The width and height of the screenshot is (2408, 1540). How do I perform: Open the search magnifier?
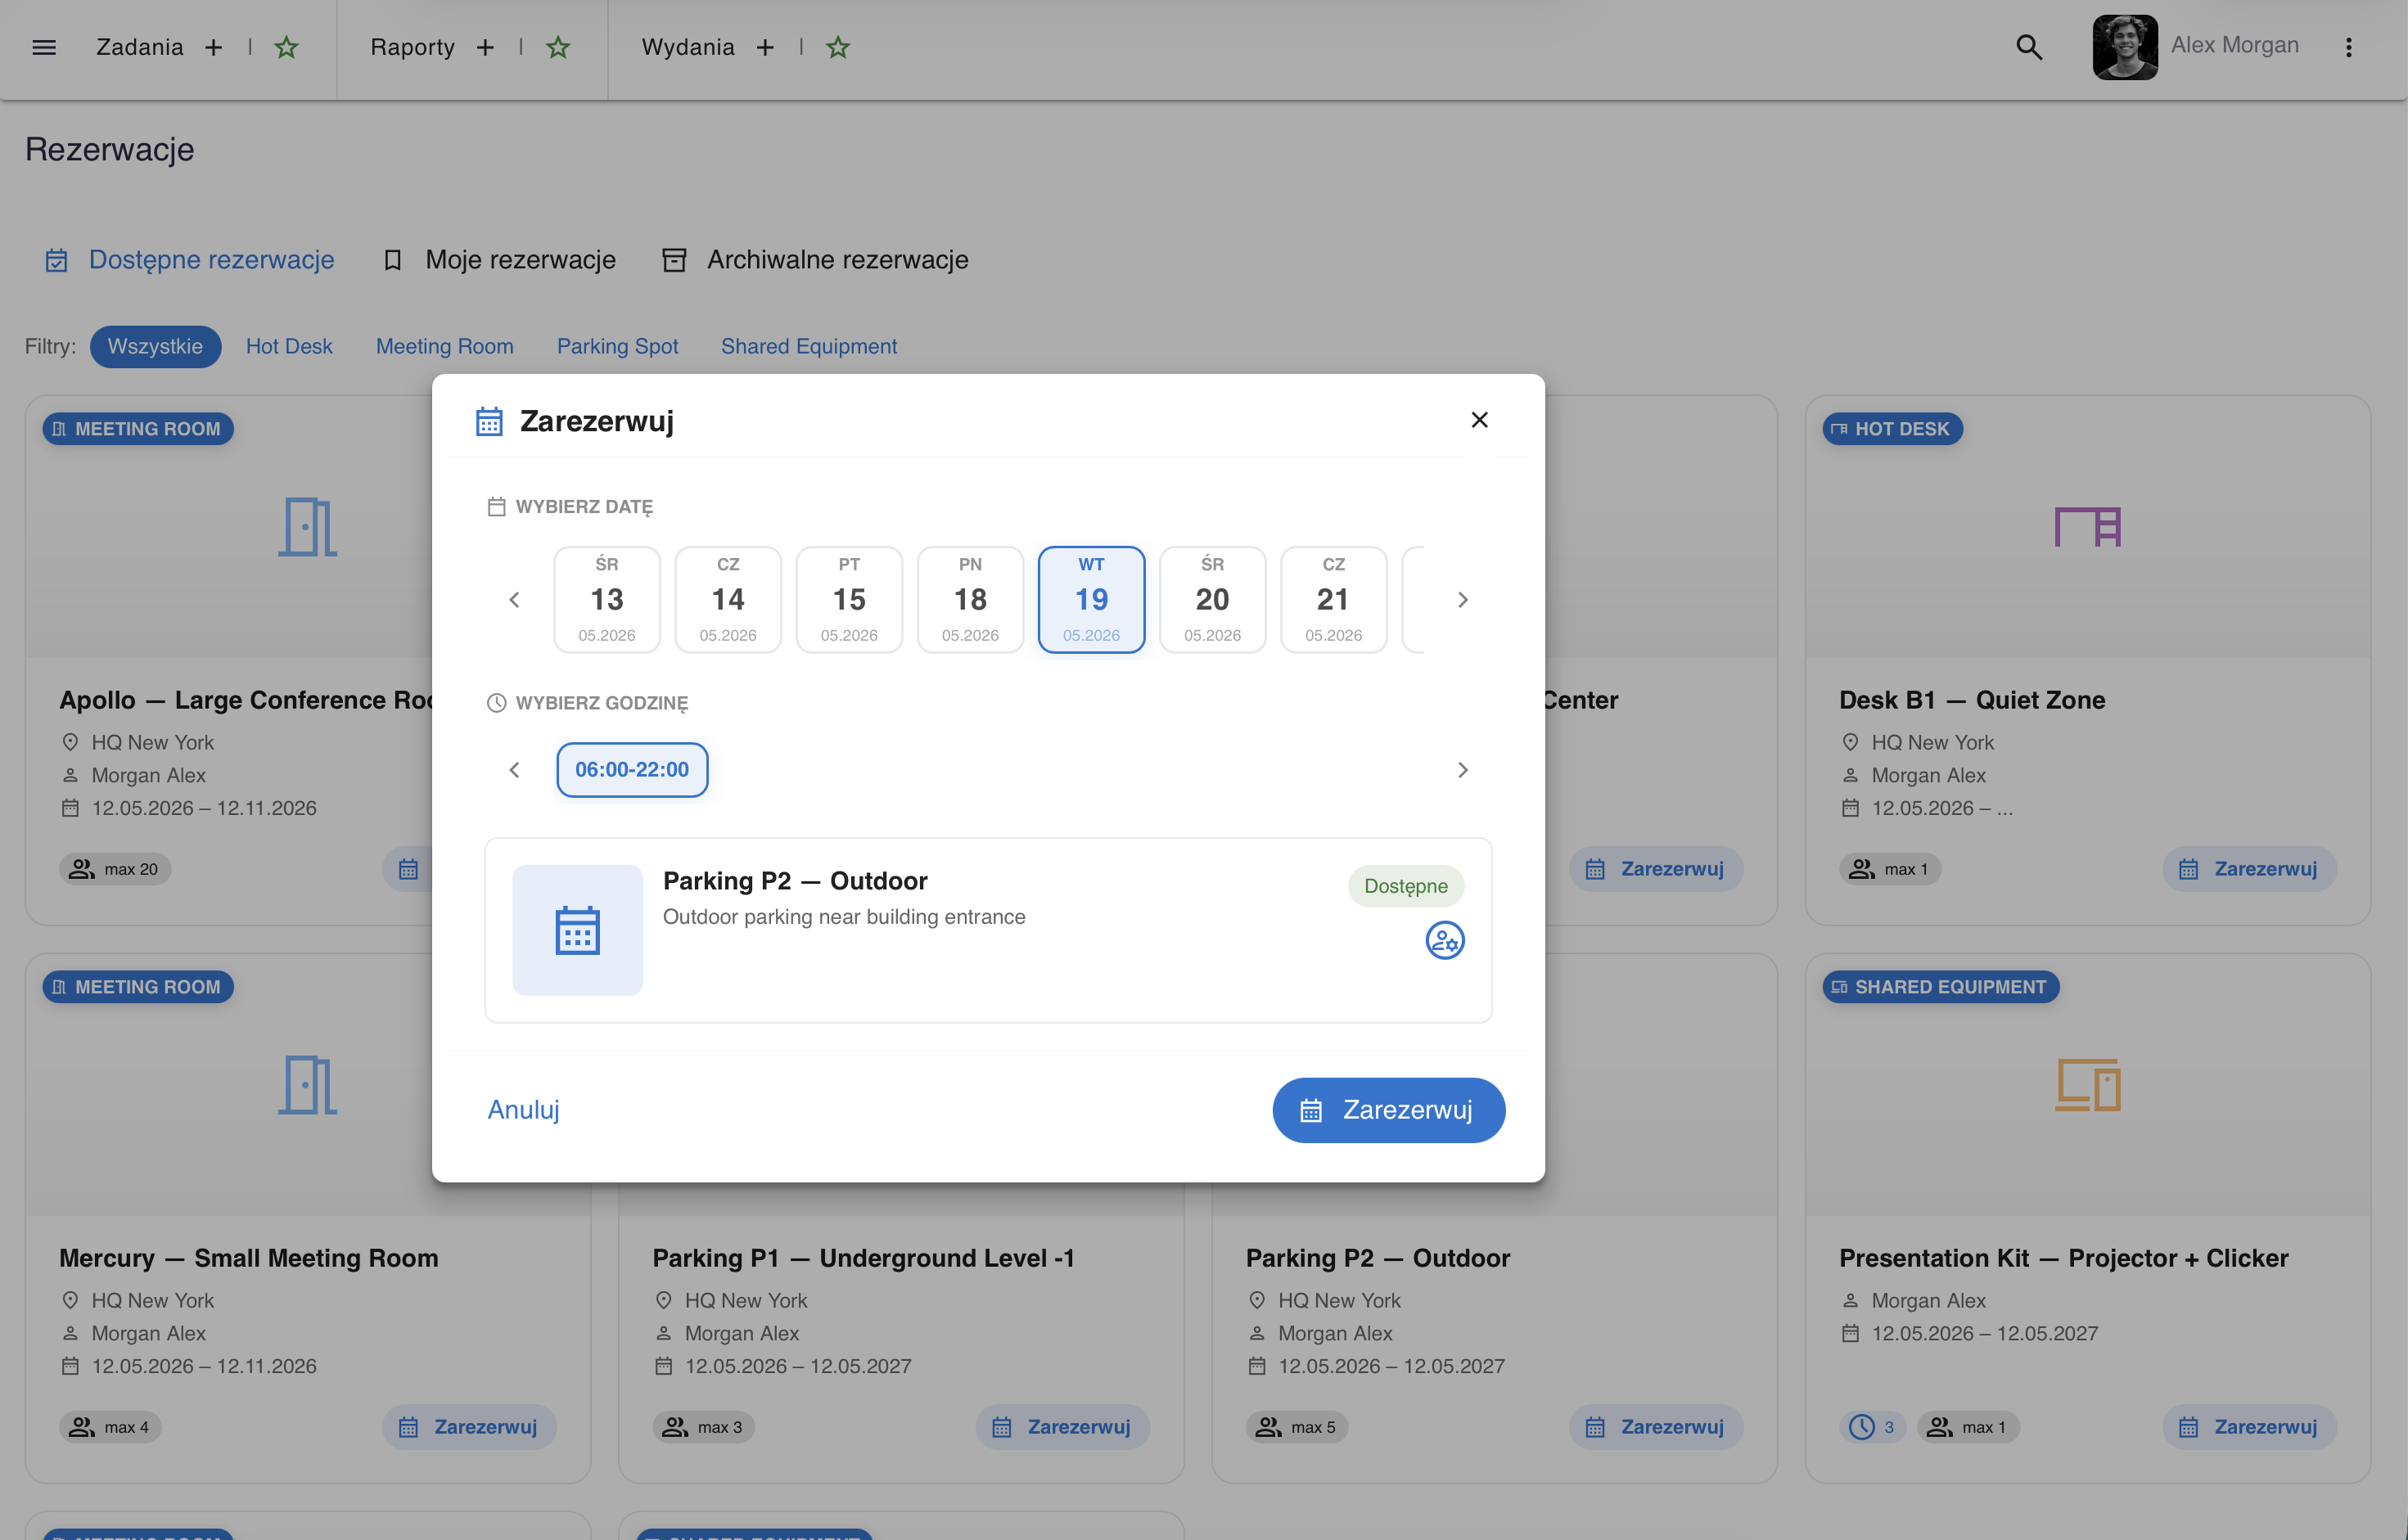pyautogui.click(x=2029, y=47)
